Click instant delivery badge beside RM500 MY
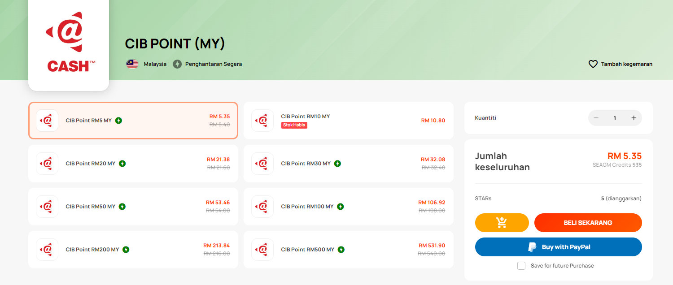 point(341,250)
